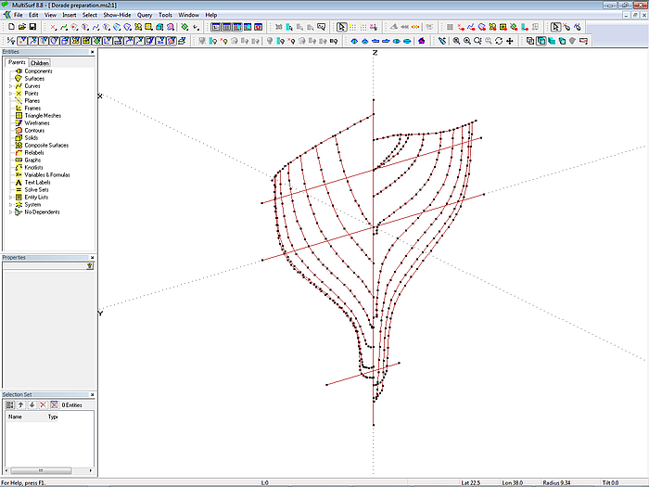Select the arrow pointer tool in toolbar
Image resolution: width=649 pixels, height=487 pixels.
[341, 27]
